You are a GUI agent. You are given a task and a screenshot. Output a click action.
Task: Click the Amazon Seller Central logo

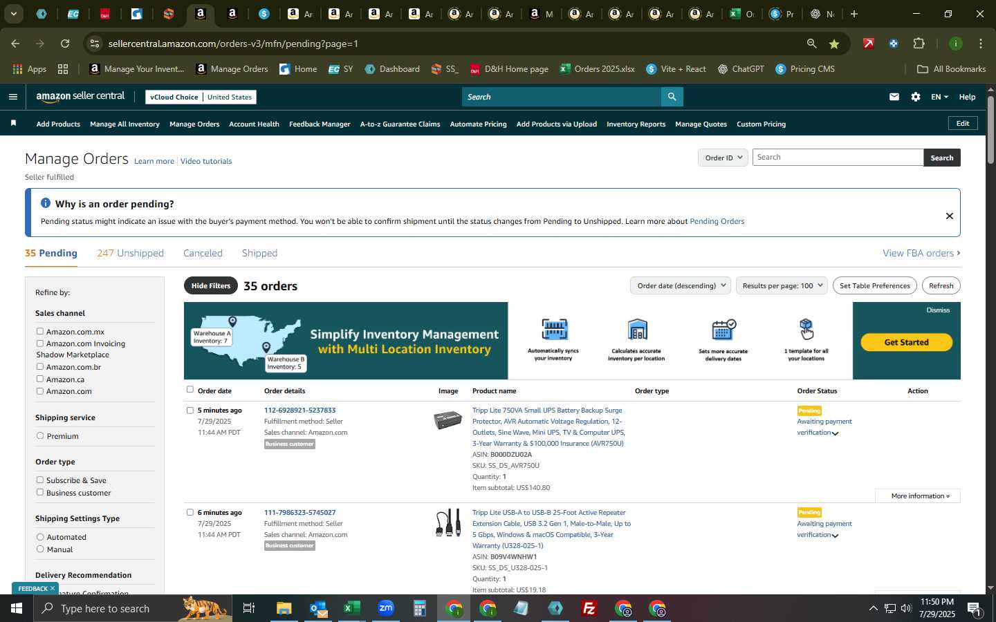pos(80,97)
